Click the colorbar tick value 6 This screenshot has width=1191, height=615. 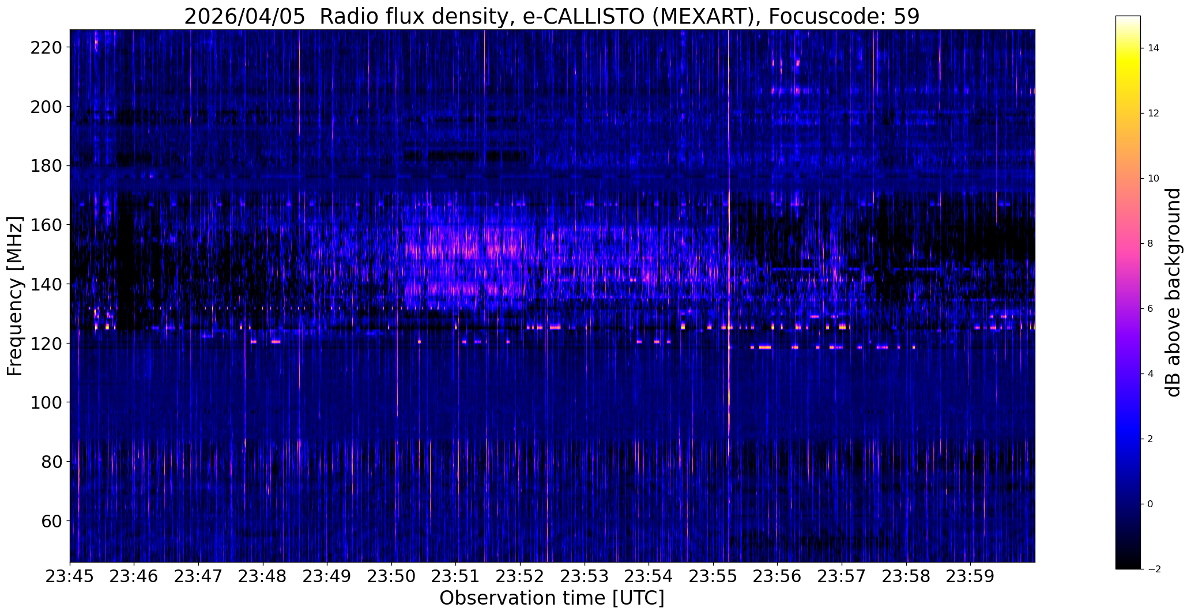tap(1151, 309)
